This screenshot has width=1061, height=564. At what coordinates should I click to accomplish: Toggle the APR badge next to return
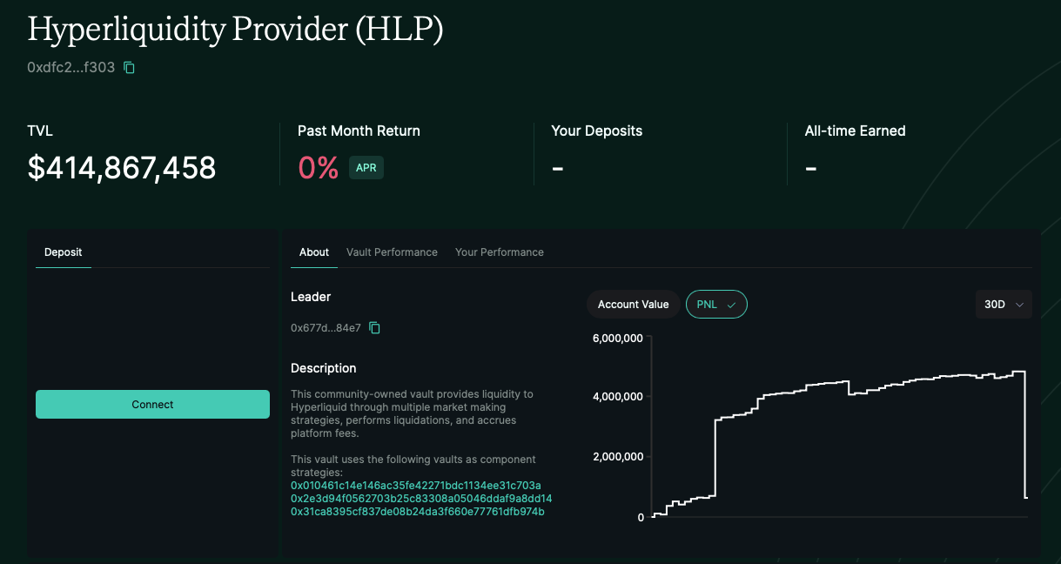pyautogui.click(x=366, y=167)
